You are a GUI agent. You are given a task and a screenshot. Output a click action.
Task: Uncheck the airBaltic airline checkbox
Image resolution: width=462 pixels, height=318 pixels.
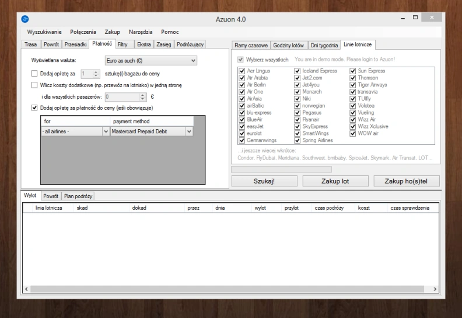242,106
